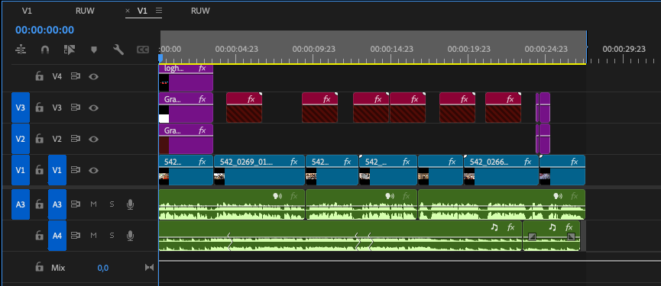The image size is (661, 286).
Task: Toggle sync lock on track V3
Action: (x=76, y=108)
